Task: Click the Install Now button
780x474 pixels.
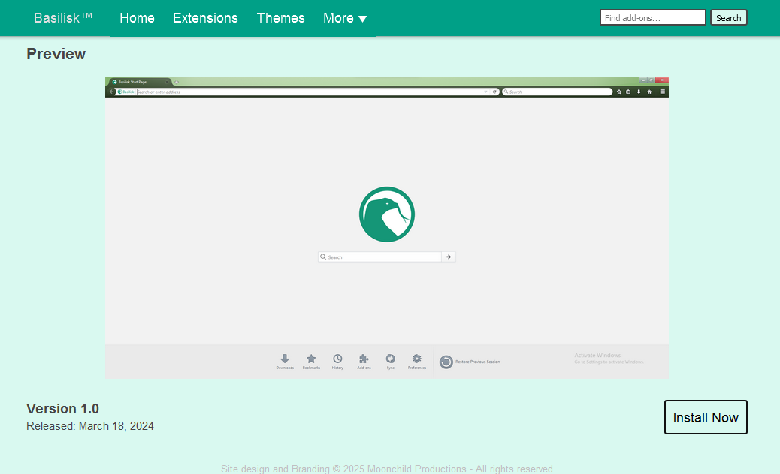Action: click(x=706, y=417)
